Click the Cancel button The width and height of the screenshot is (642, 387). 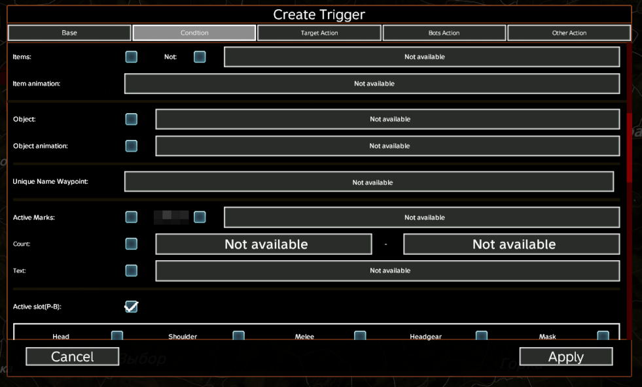(73, 356)
